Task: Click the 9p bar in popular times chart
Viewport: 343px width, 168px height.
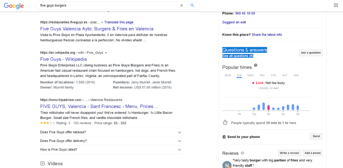Action: tap(298, 108)
